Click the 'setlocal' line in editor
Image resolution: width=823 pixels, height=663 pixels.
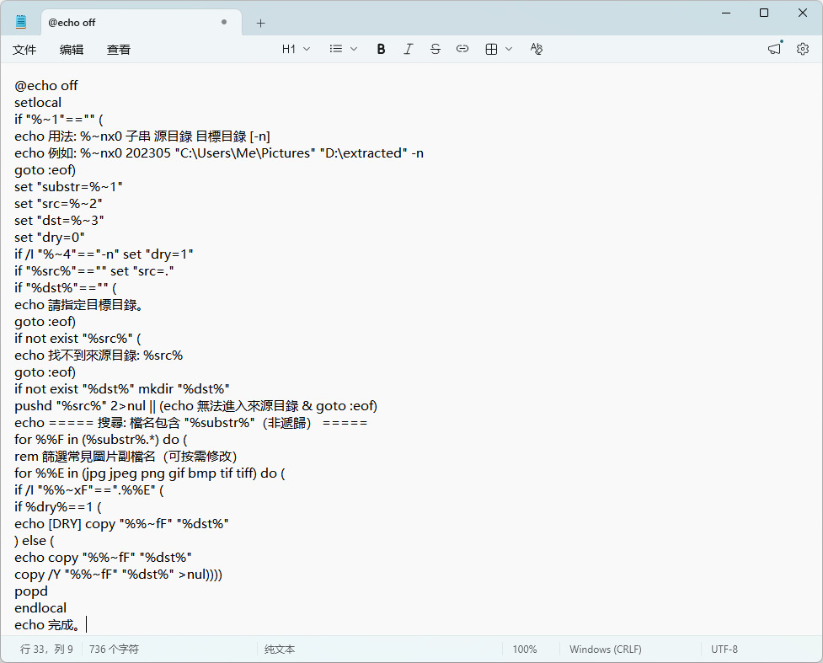(x=38, y=103)
